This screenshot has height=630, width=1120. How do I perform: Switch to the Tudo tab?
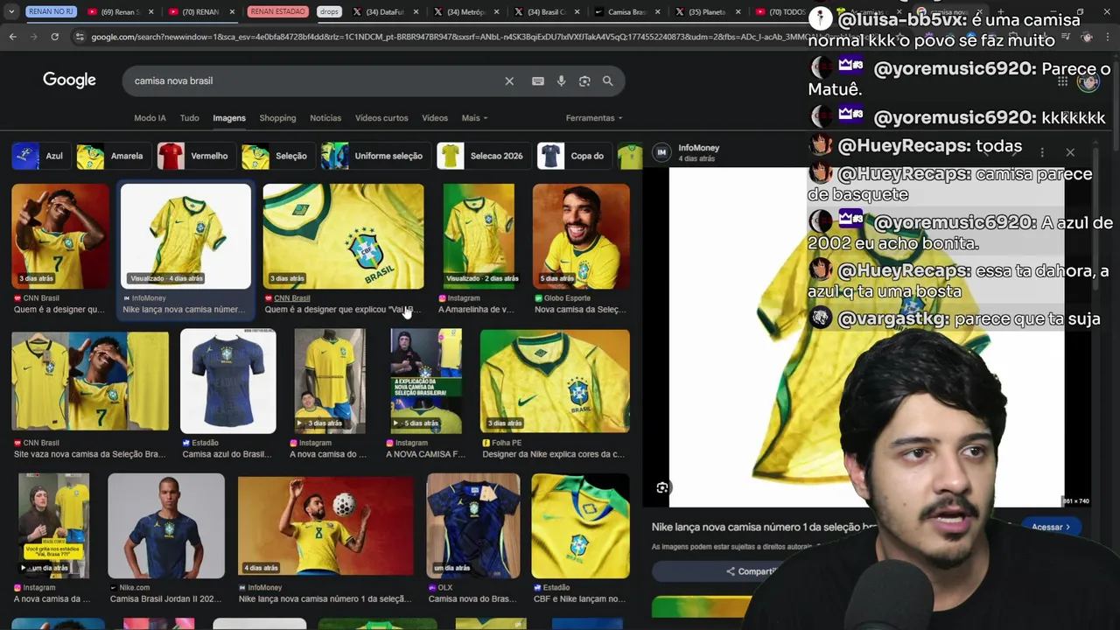[190, 118]
